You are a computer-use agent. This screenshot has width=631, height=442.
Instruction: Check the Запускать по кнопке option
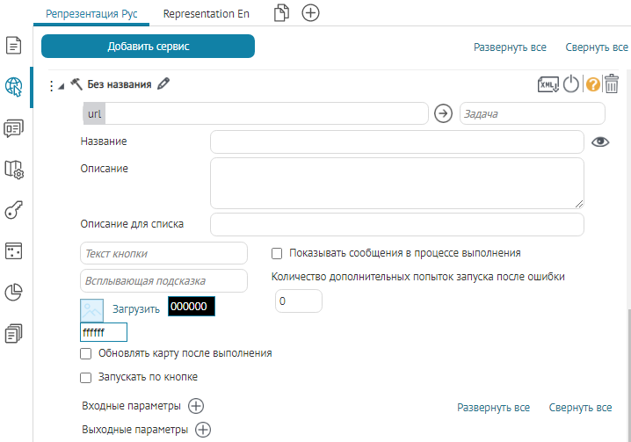(86, 378)
